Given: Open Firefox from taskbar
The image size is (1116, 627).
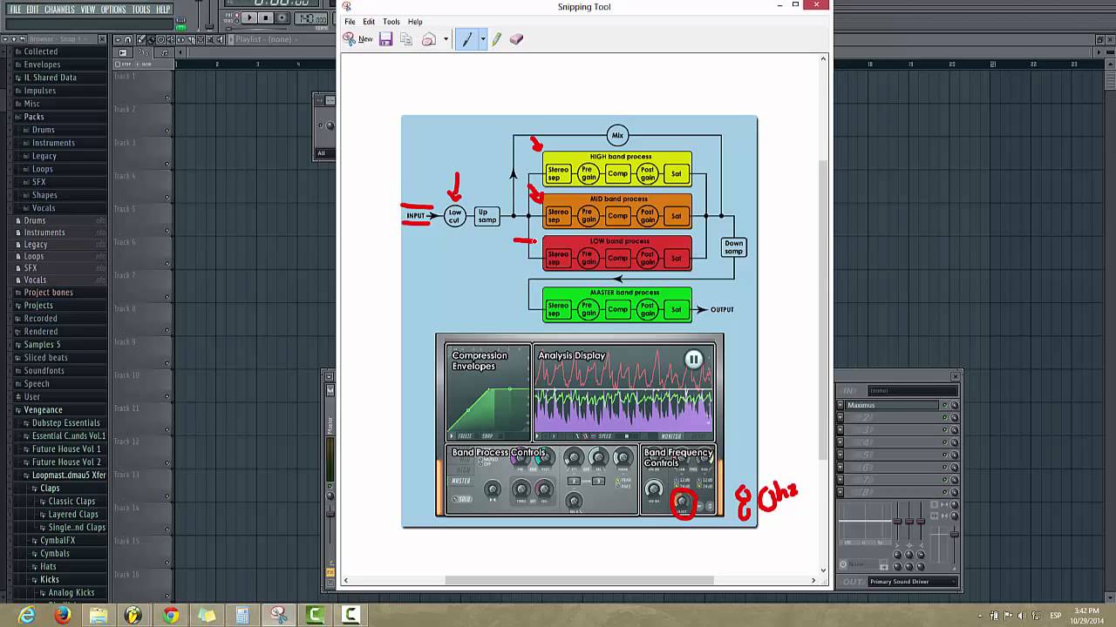Looking at the screenshot, I should [63, 616].
